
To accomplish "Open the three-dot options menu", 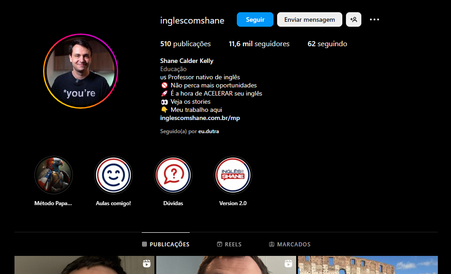I will click(374, 19).
